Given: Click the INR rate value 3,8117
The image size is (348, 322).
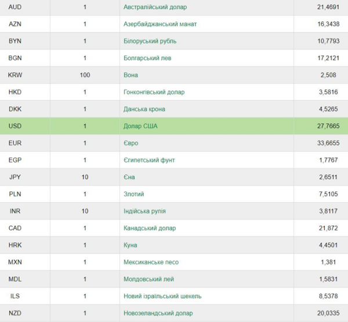Looking at the screenshot, I should tap(328, 211).
